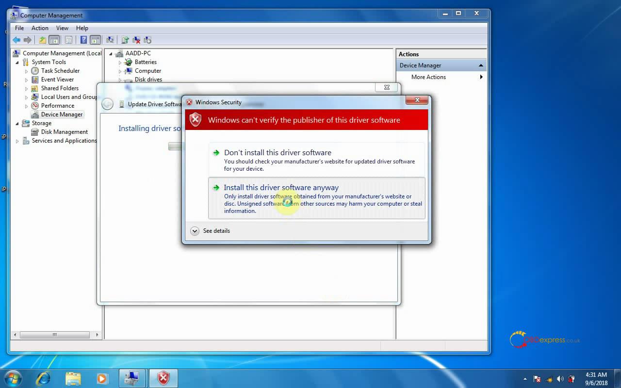
Task: Close the Windows Security dialog
Action: click(417, 100)
